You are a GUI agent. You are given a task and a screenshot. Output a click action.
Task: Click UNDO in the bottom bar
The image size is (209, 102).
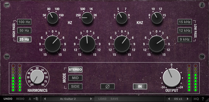(x=8, y=99)
